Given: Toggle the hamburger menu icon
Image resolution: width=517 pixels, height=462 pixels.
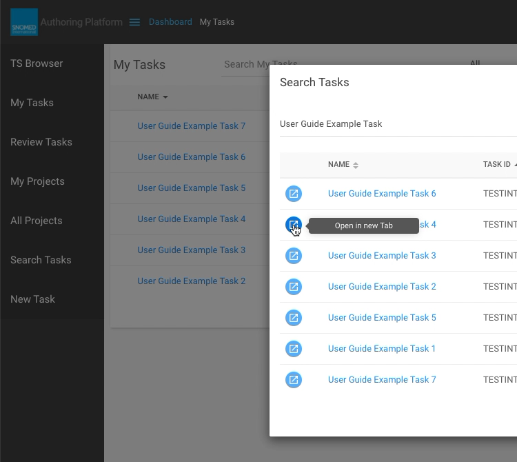Looking at the screenshot, I should click(134, 22).
